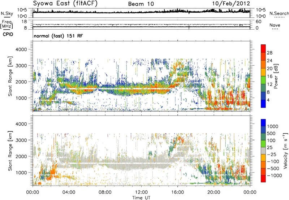Image resolution: width=289 pixels, height=200 pixels.
Task: Click the "16:00" time tick label
Action: [x=177, y=192]
